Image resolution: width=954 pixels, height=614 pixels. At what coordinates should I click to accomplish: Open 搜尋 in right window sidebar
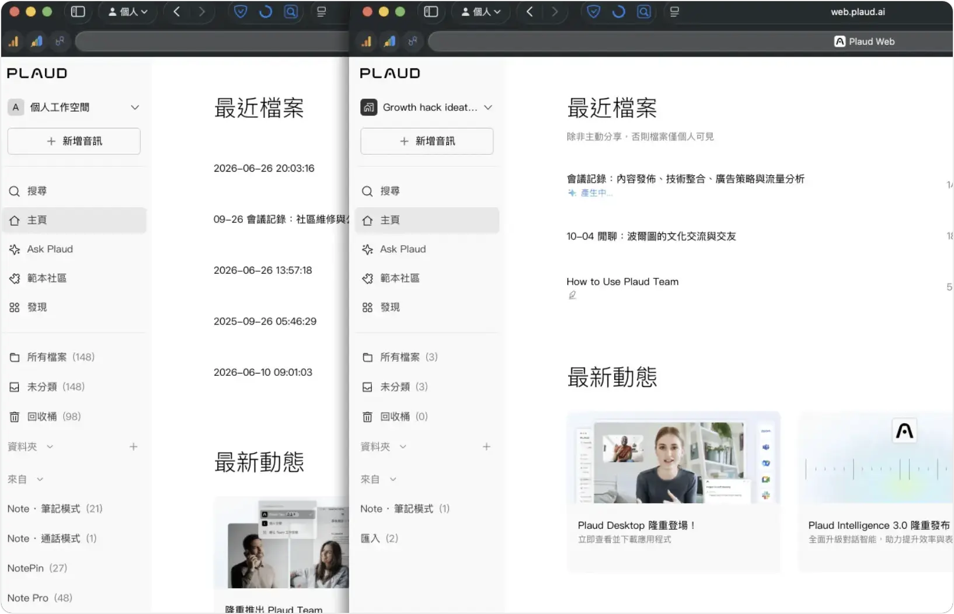(427, 191)
